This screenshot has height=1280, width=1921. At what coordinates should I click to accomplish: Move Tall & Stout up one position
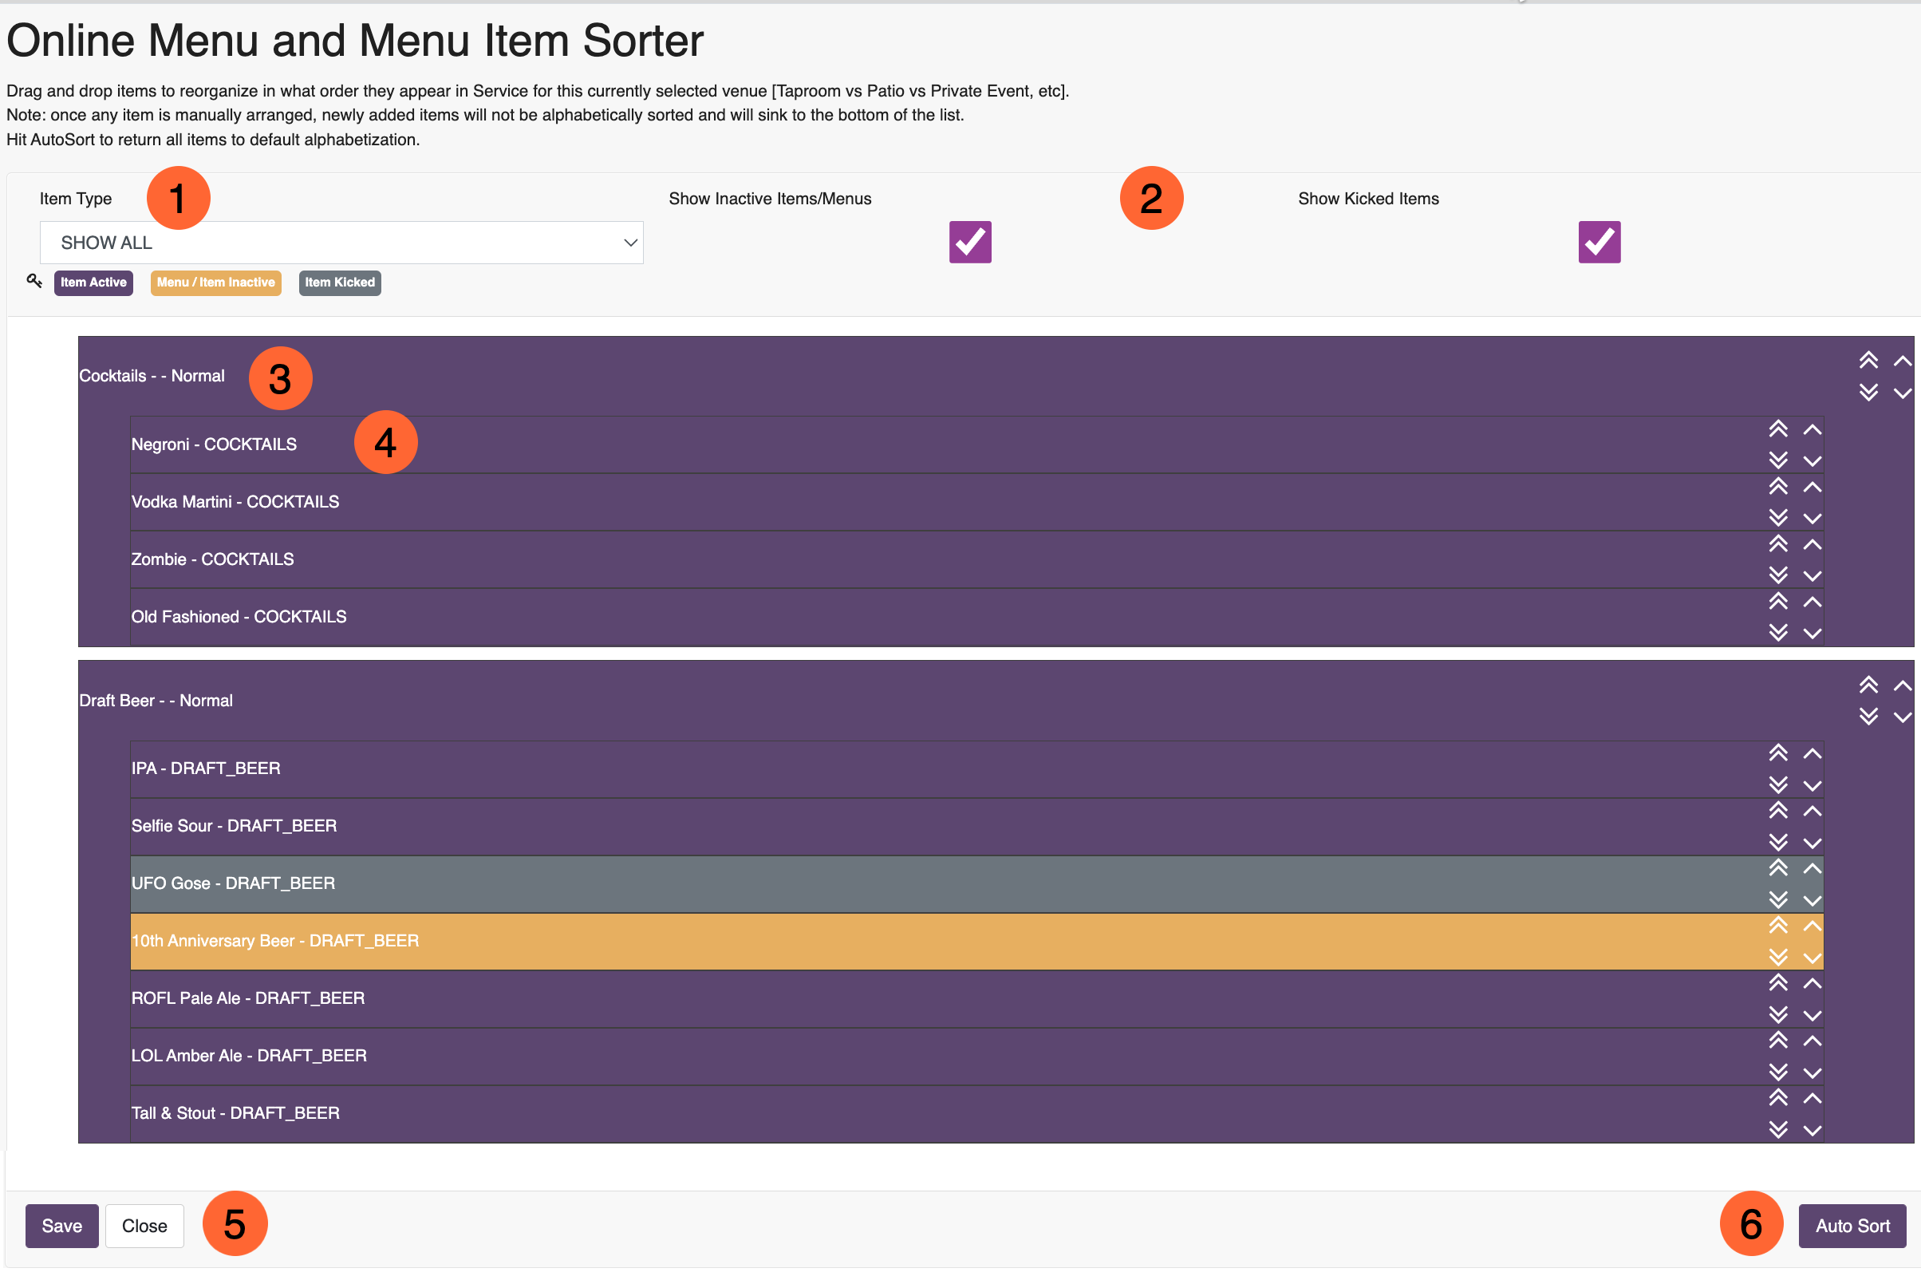point(1813,1099)
